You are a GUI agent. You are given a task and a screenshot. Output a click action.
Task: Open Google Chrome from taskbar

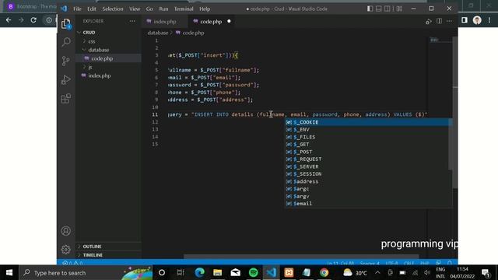pos(324,273)
